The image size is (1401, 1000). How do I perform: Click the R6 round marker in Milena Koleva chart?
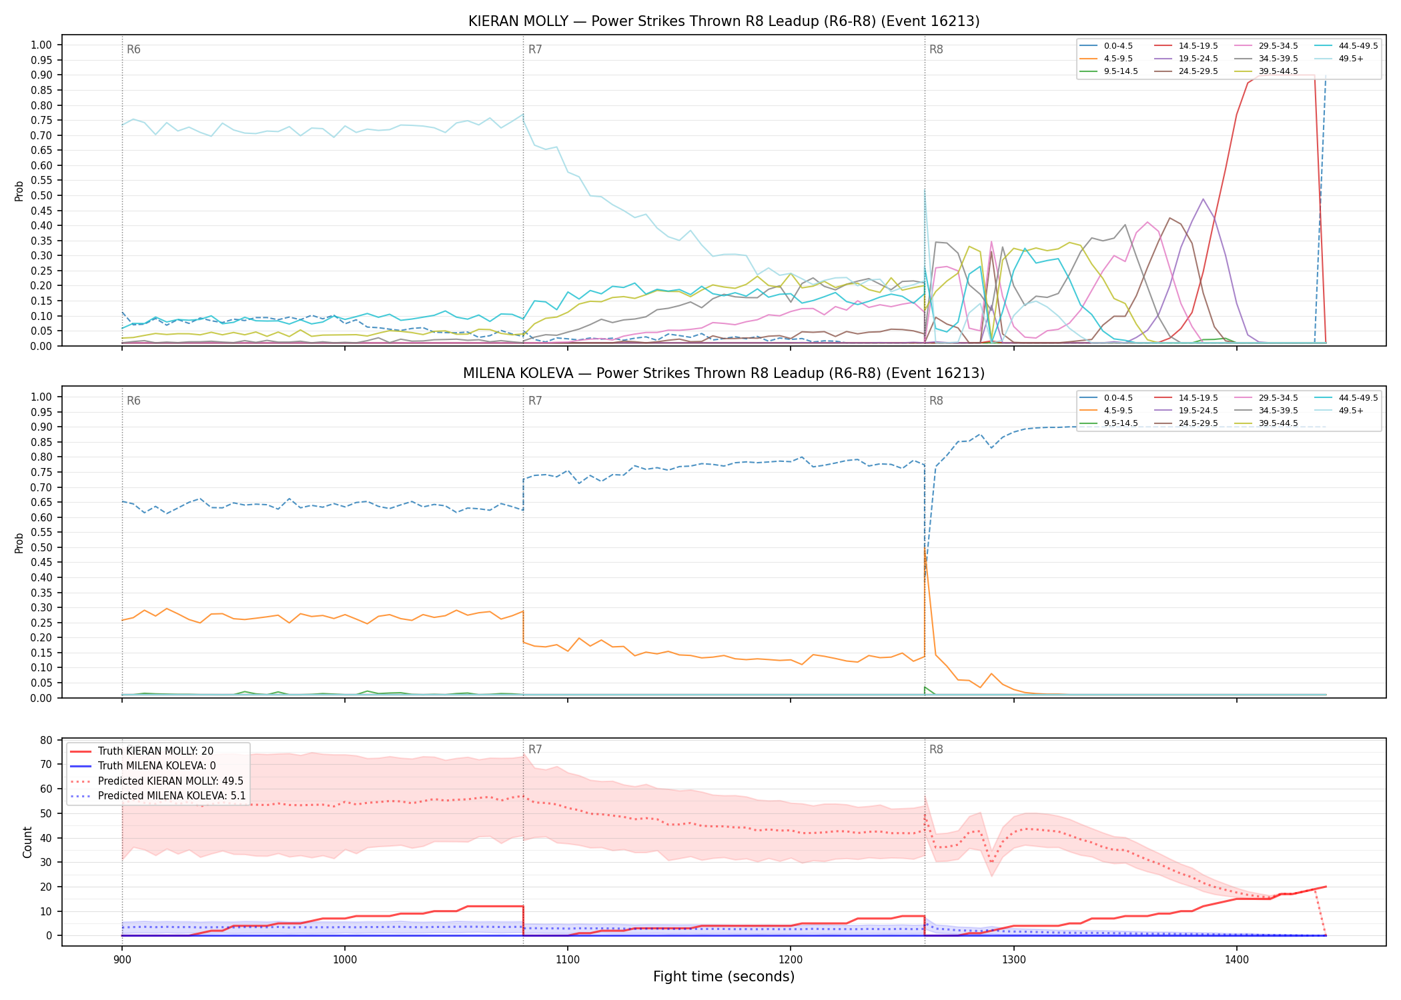[x=133, y=401]
